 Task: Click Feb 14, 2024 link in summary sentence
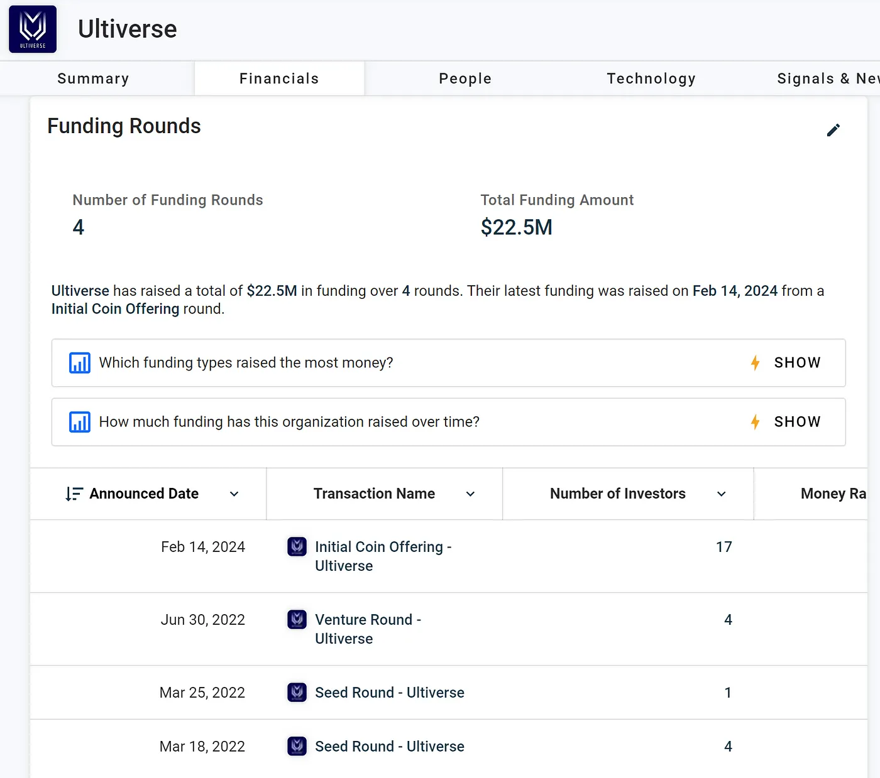pos(735,291)
